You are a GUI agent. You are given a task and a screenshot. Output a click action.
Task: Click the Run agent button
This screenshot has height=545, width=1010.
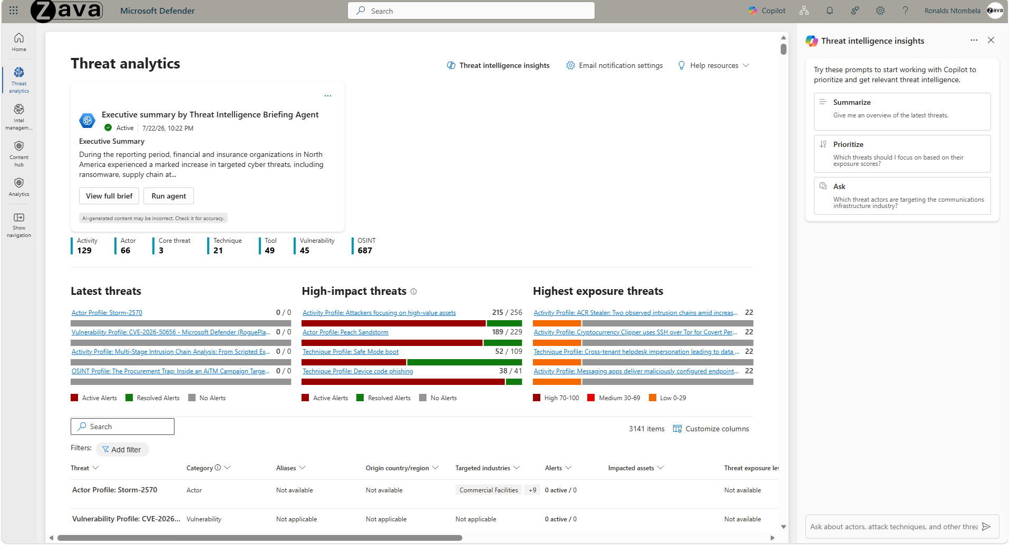tap(169, 196)
